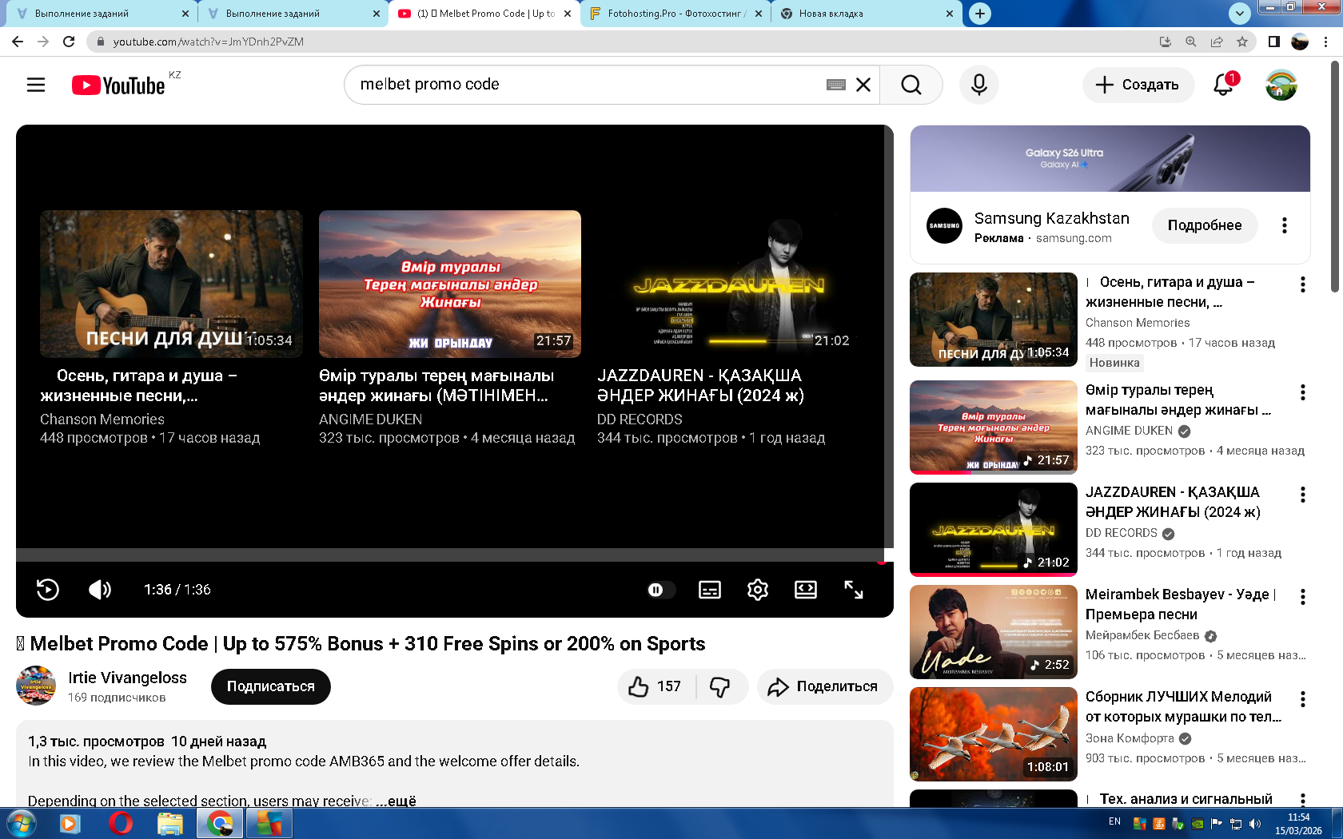Screen dimensions: 1343x839
Task: Open the tab search dropdown chevron
Action: click(x=1239, y=14)
